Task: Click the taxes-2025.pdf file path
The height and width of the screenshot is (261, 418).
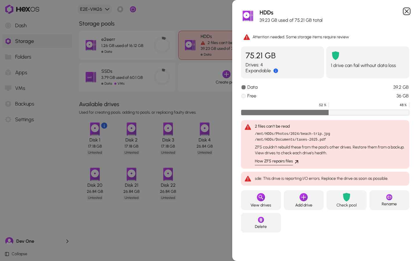Action: click(x=290, y=140)
